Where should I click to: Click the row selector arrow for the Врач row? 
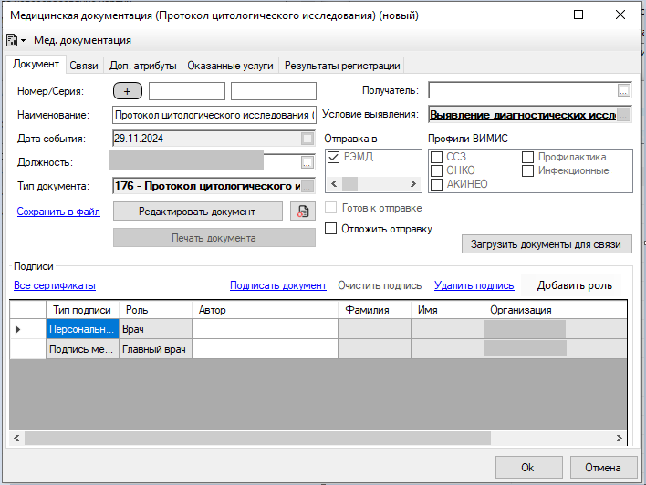pyautogui.click(x=18, y=329)
